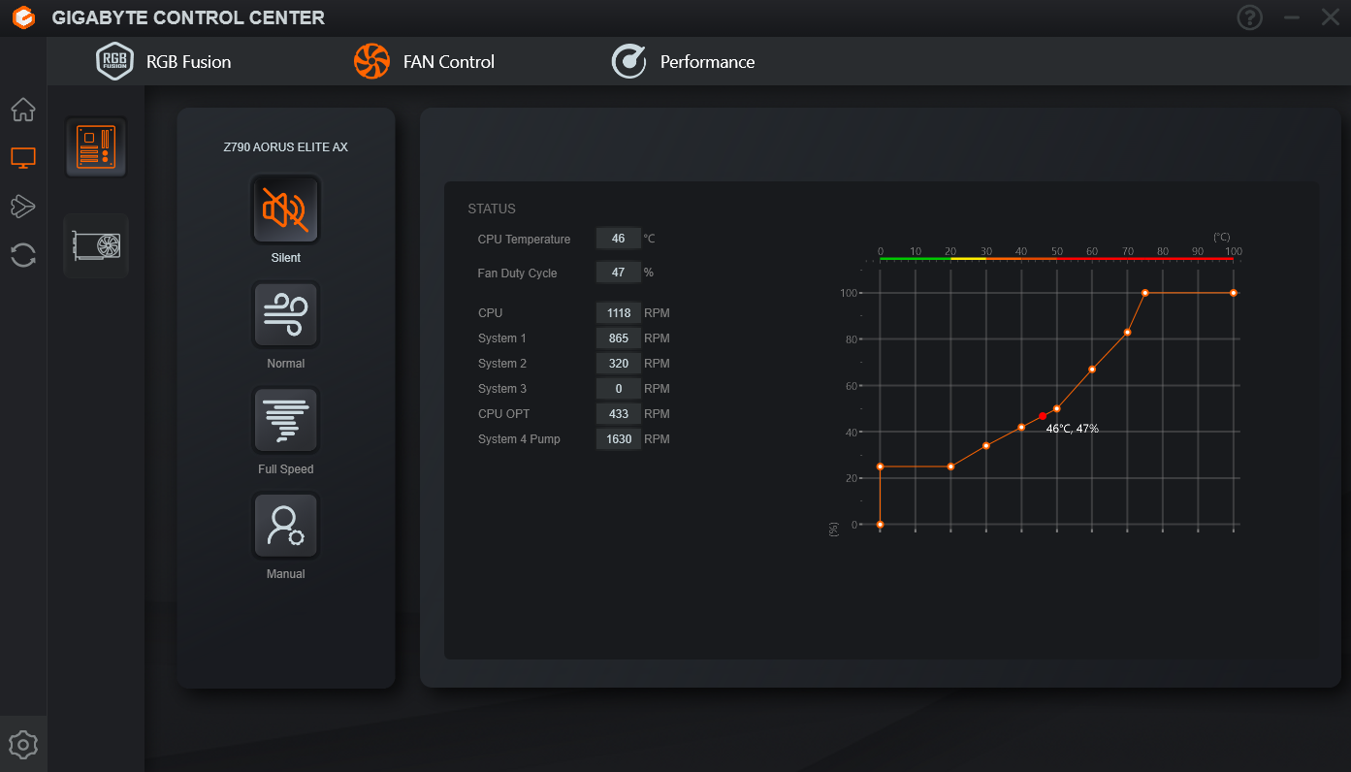The width and height of the screenshot is (1351, 772).
Task: Choose the Normal fan mode
Action: [x=285, y=315]
